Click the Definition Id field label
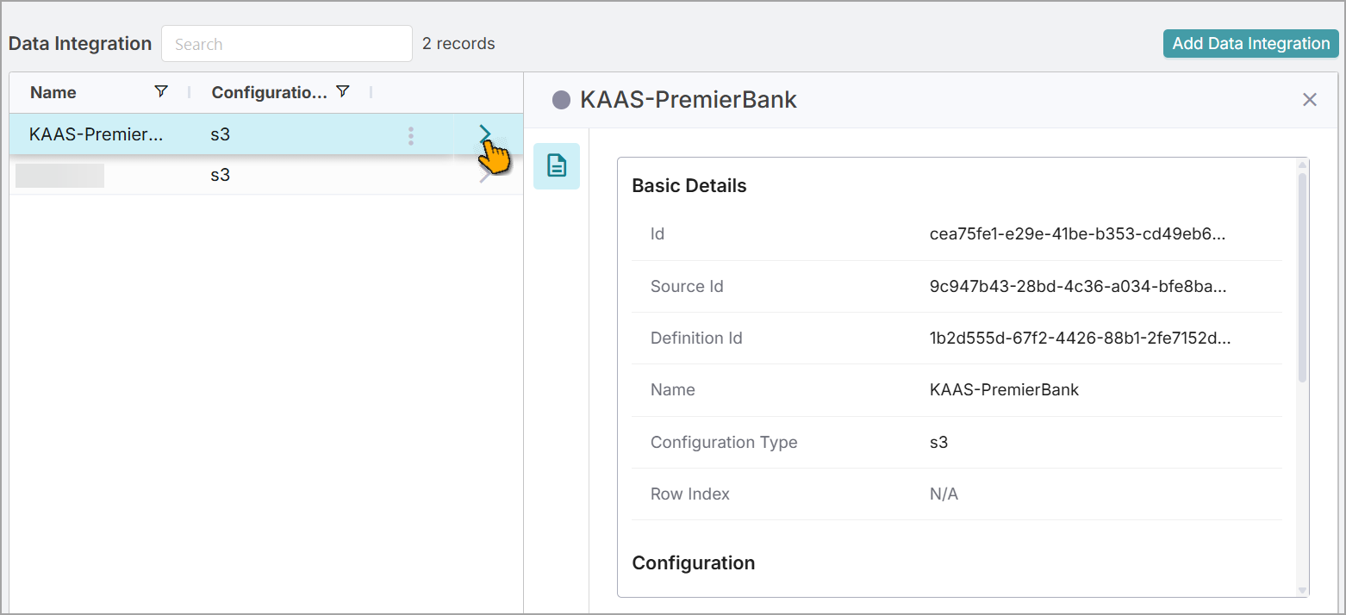This screenshot has width=1346, height=615. 696,339
